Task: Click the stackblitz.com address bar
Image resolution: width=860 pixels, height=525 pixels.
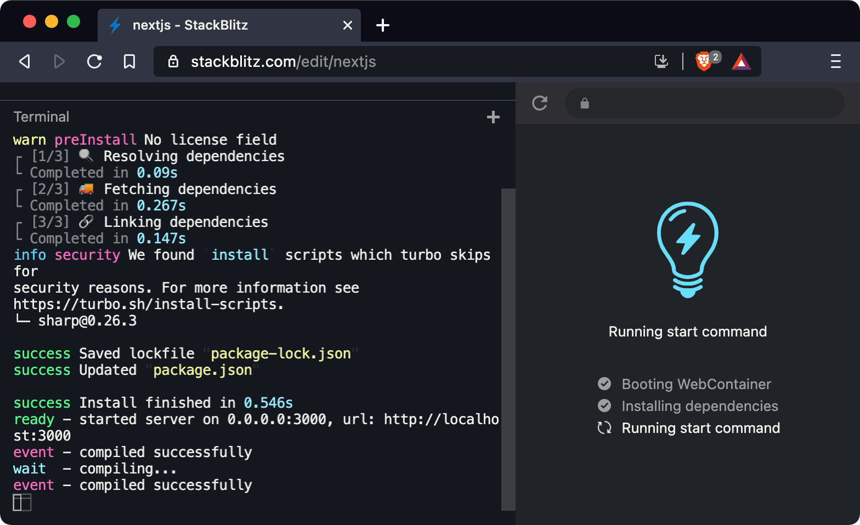Action: point(384,61)
